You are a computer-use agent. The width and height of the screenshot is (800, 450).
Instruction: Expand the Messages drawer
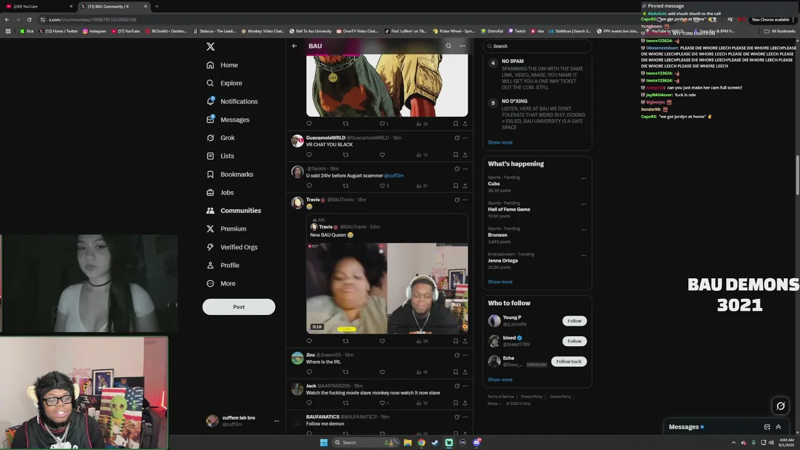(x=778, y=427)
